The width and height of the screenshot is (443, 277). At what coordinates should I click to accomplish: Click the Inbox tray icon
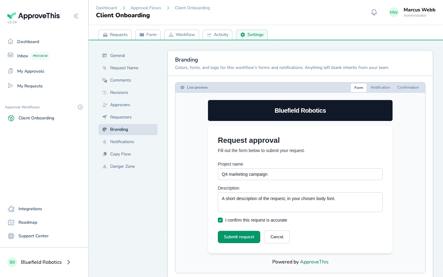pos(10,55)
